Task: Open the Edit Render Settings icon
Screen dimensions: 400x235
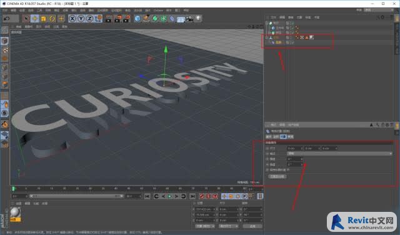Action: coord(126,19)
